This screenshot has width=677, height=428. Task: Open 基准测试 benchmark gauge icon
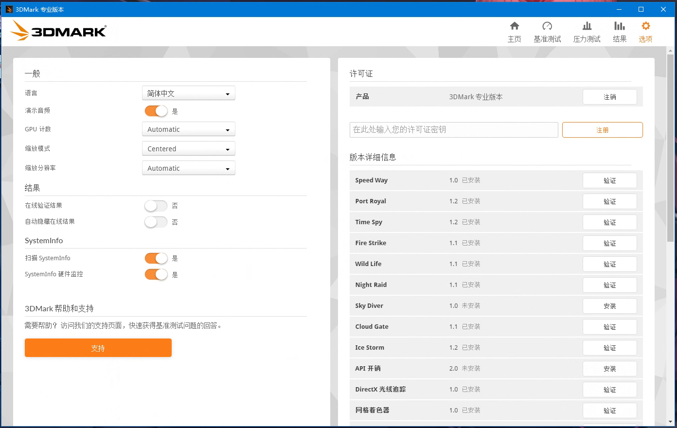click(x=547, y=26)
